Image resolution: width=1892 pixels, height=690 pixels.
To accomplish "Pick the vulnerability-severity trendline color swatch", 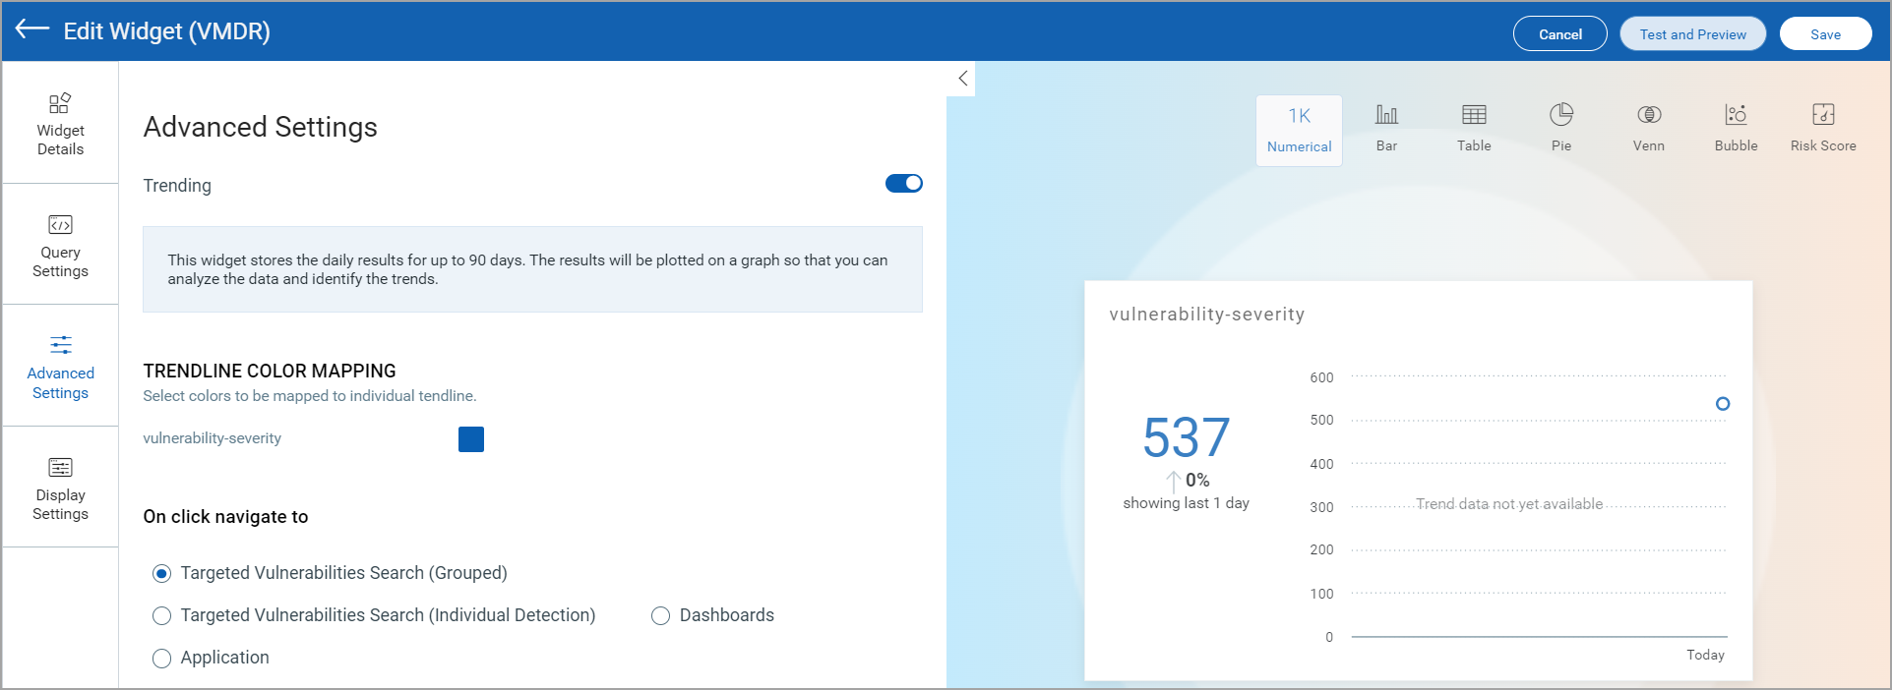I will click(x=471, y=439).
